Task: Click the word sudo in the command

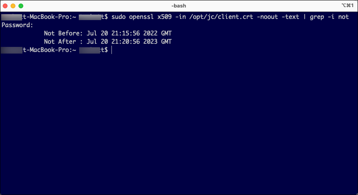Action: 119,17
